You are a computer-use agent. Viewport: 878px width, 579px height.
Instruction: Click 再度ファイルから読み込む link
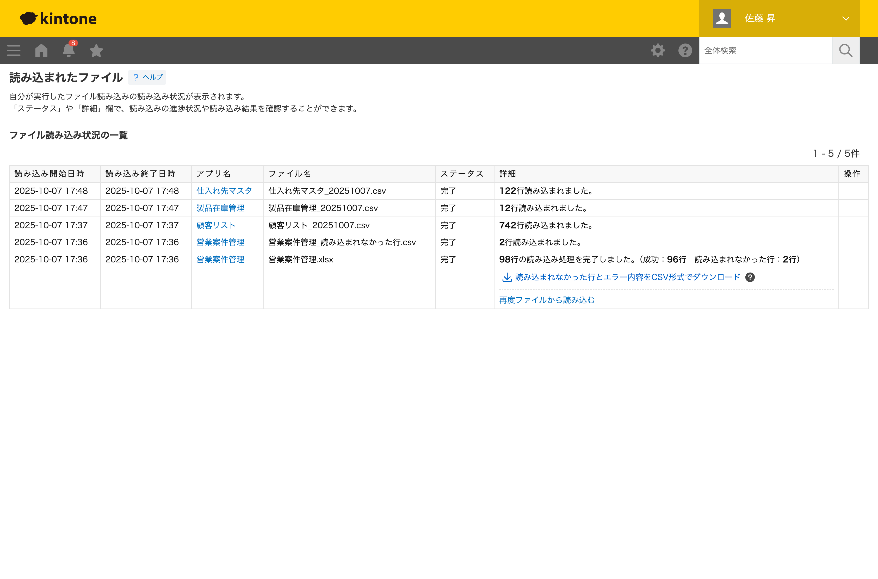coord(546,300)
